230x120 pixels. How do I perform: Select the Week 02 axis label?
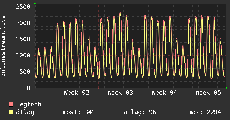76,93
